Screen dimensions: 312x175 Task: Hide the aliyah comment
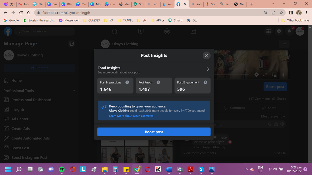[x=216, y=147]
